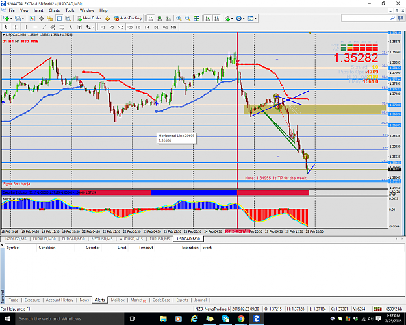The image size is (406, 325).
Task: Select the equidistant channel tool
Action: tap(53, 27)
